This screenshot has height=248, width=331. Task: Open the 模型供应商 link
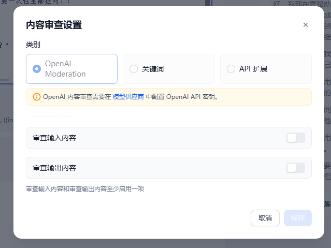[x=128, y=97]
